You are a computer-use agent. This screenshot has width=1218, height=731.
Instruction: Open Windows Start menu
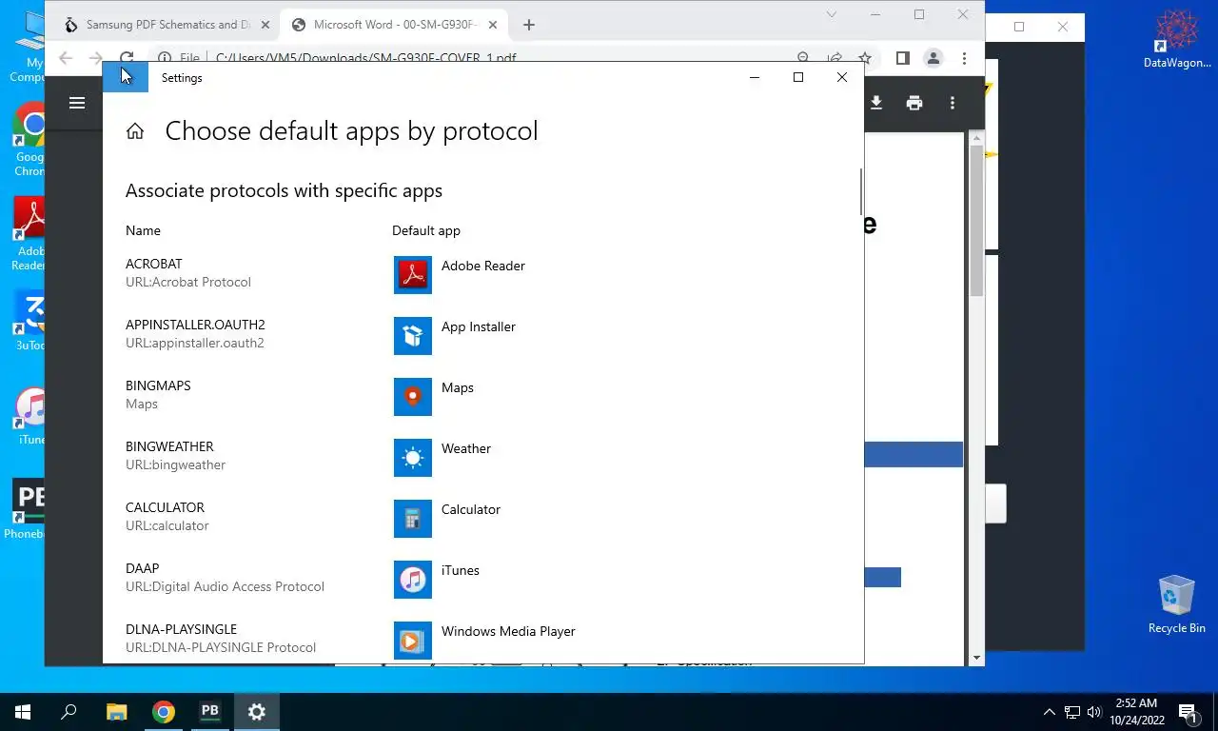[x=23, y=711]
